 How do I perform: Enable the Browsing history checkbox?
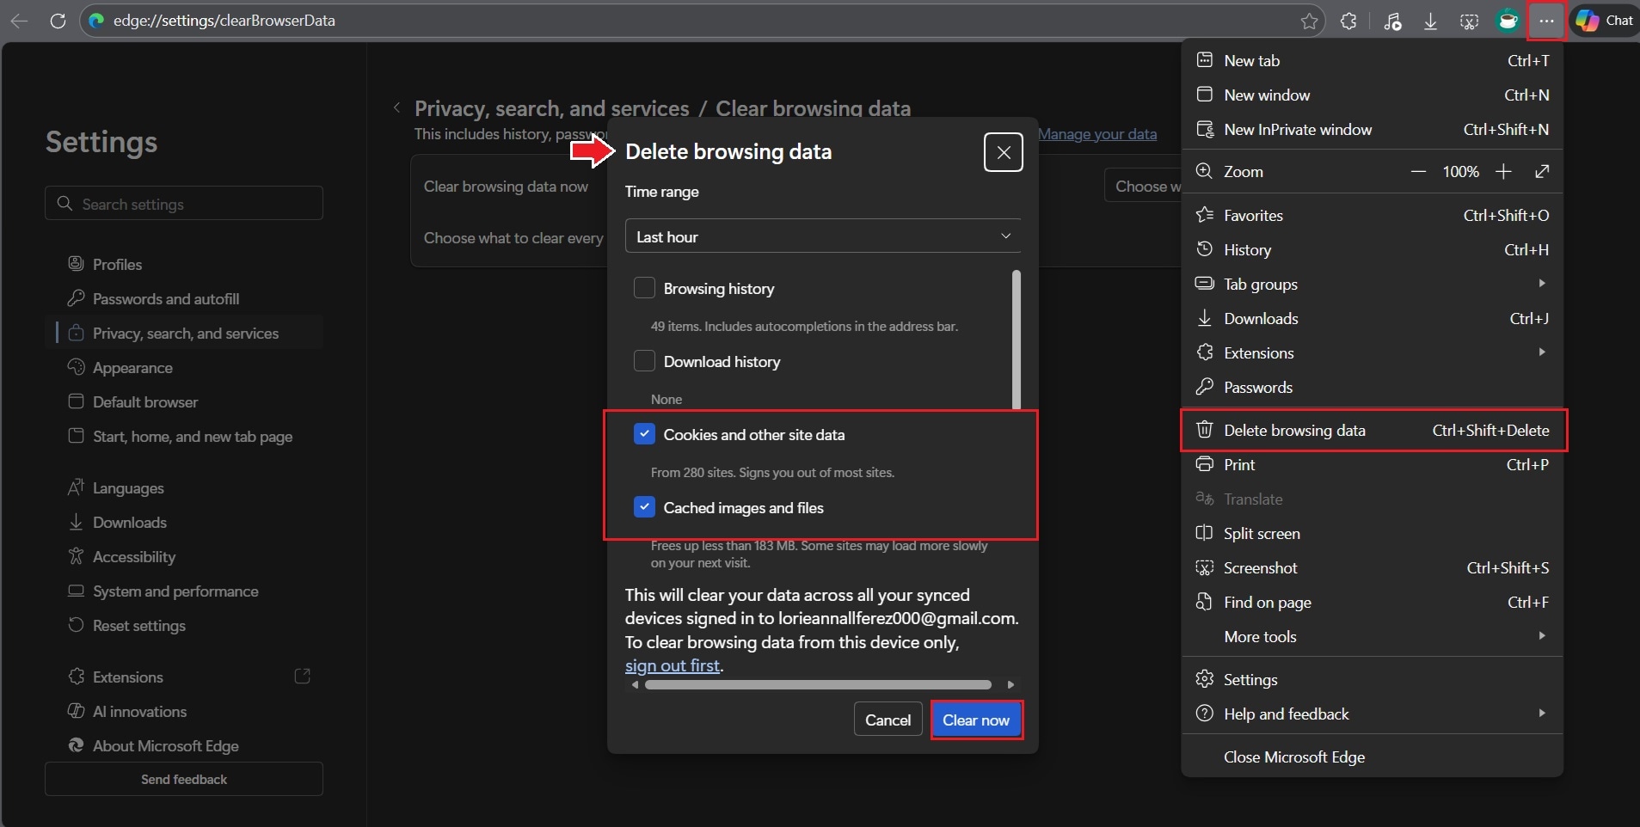point(644,288)
